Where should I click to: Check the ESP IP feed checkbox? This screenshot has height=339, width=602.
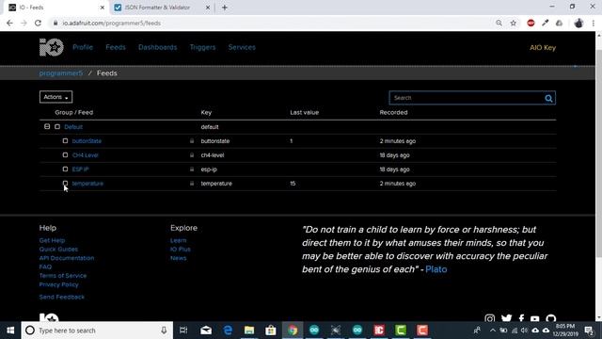coord(65,169)
